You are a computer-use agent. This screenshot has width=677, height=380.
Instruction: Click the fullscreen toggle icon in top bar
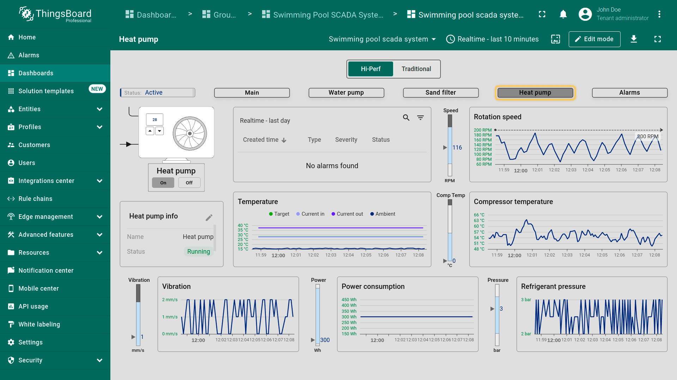coord(542,14)
